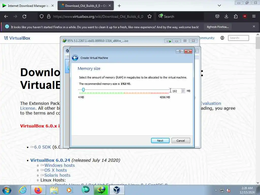The image size is (260, 195).
Task: Close the Internet Download Manager tab
Action: coord(53,6)
